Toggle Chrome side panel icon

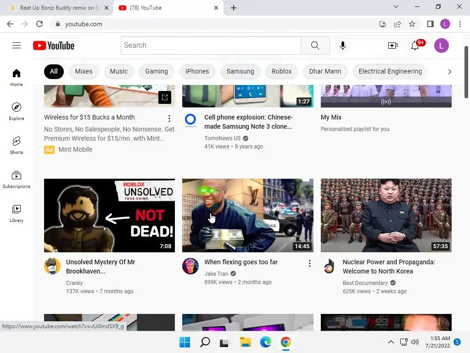(x=431, y=24)
